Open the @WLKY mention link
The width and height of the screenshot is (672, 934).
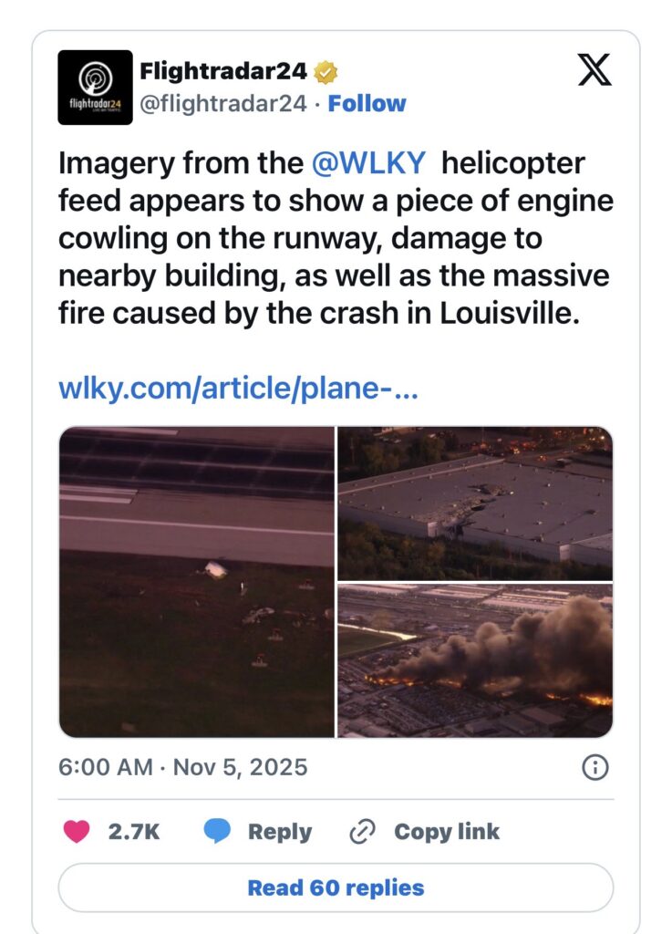pyautogui.click(x=368, y=163)
